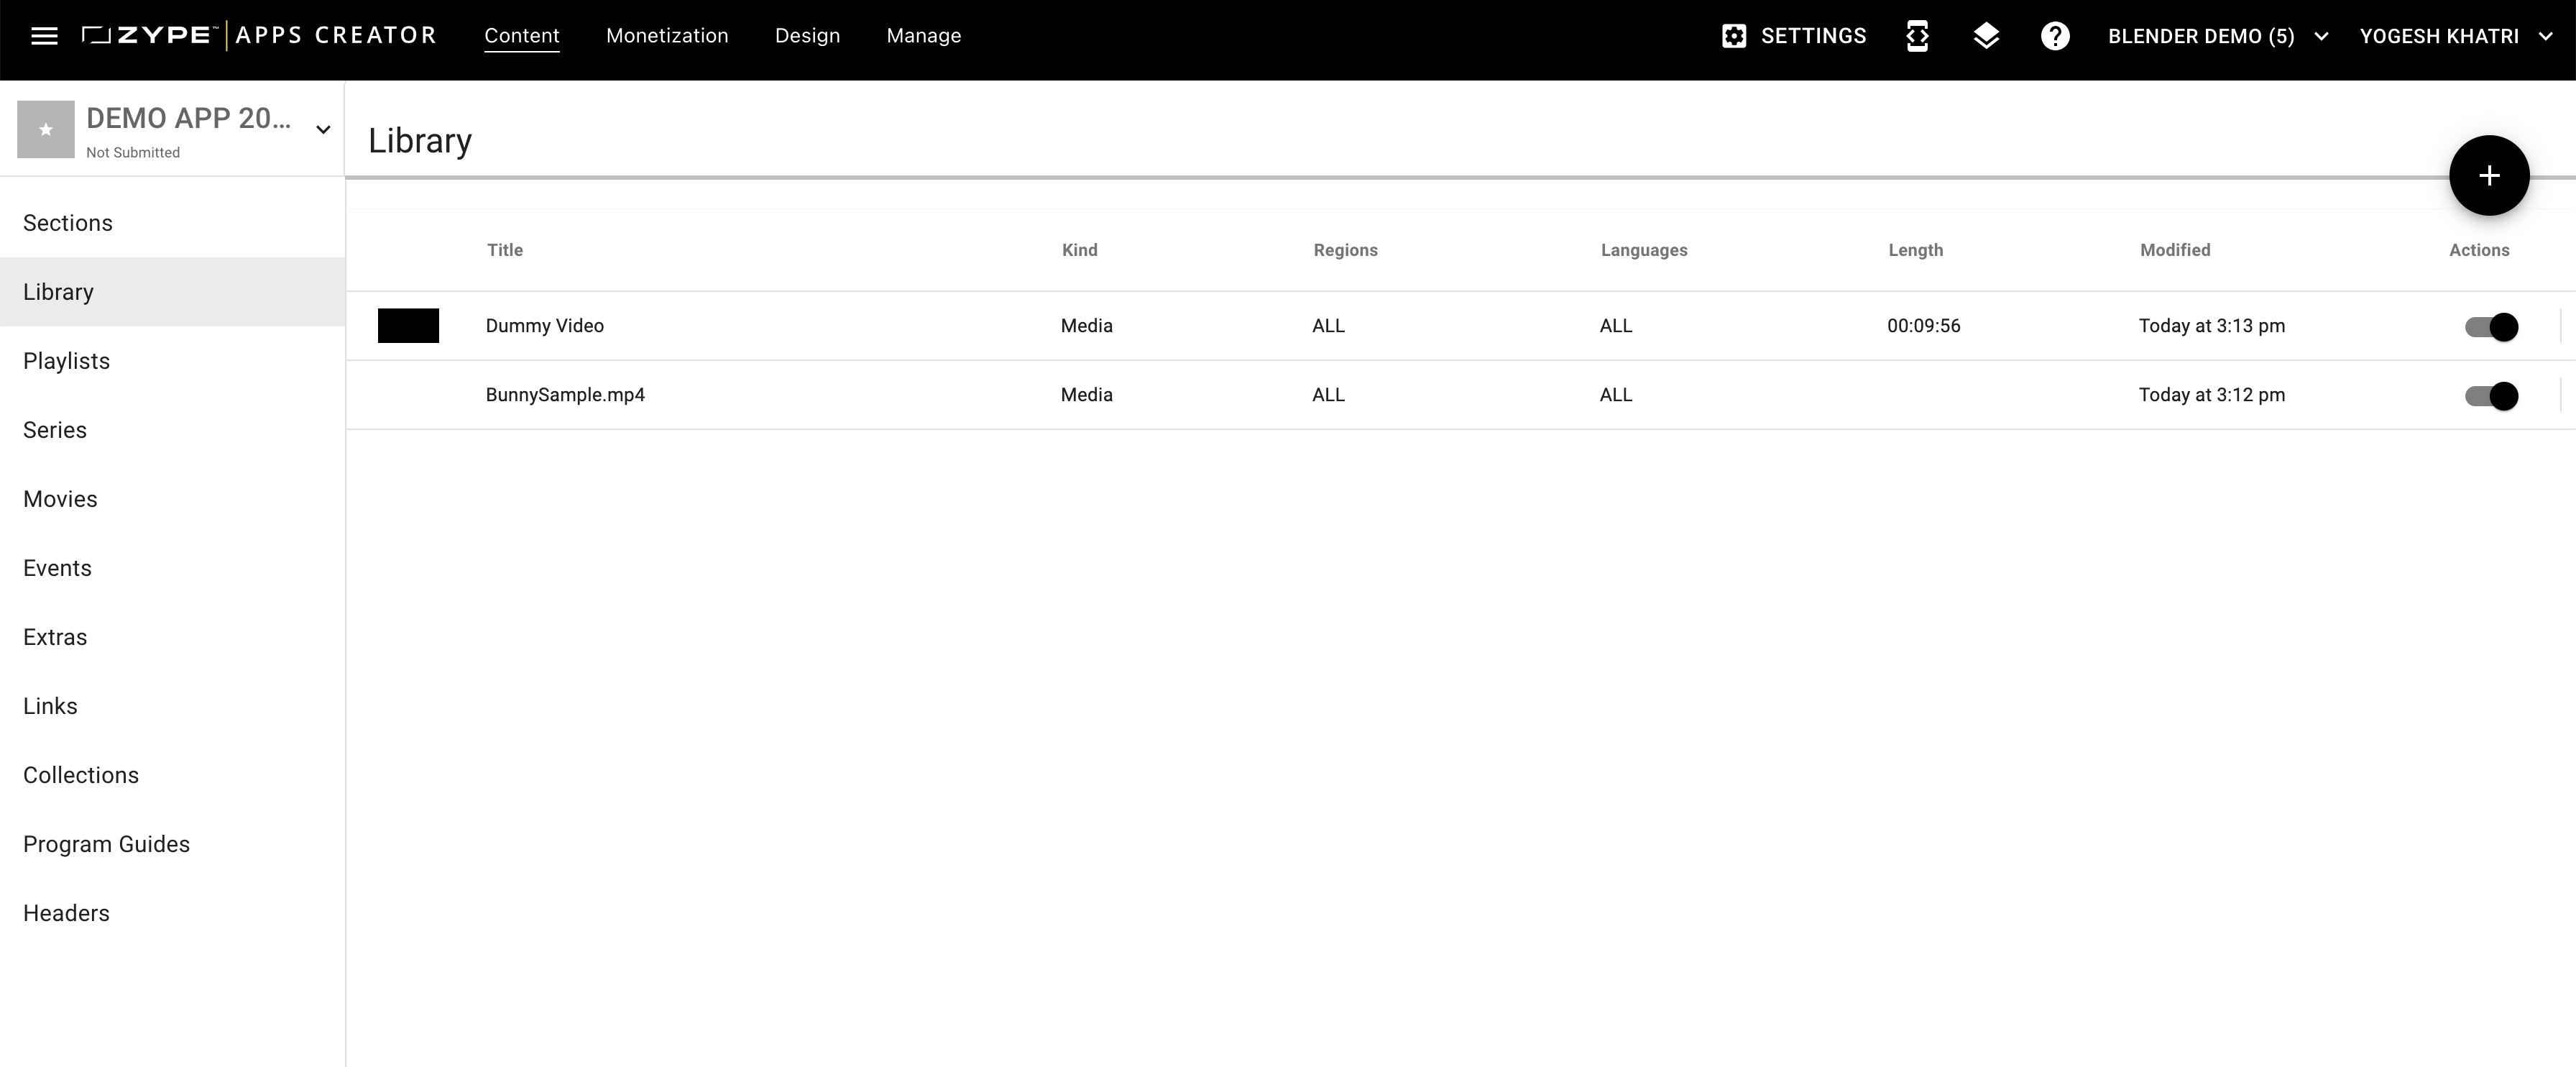The width and height of the screenshot is (2576, 1067).
Task: Click Today at 3:12 pm cell
Action: pos(2211,395)
